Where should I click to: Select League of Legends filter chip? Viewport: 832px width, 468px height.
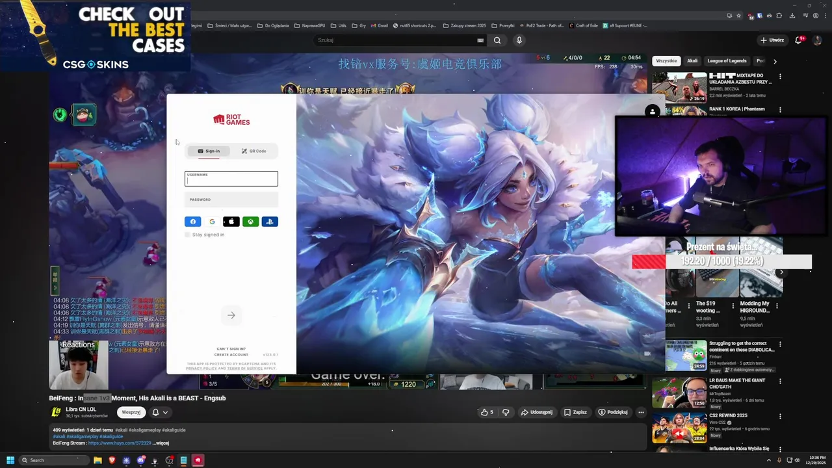coord(727,60)
